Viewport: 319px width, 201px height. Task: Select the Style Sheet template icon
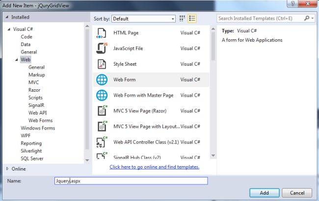(102, 64)
